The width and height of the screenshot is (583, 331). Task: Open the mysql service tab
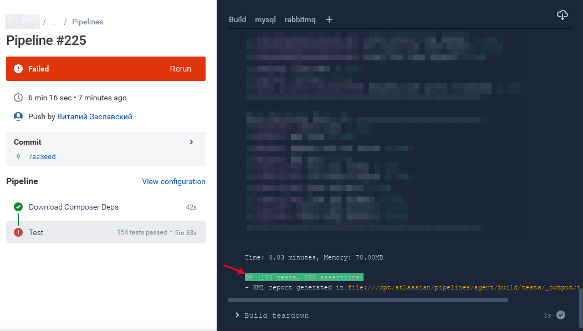coord(265,19)
